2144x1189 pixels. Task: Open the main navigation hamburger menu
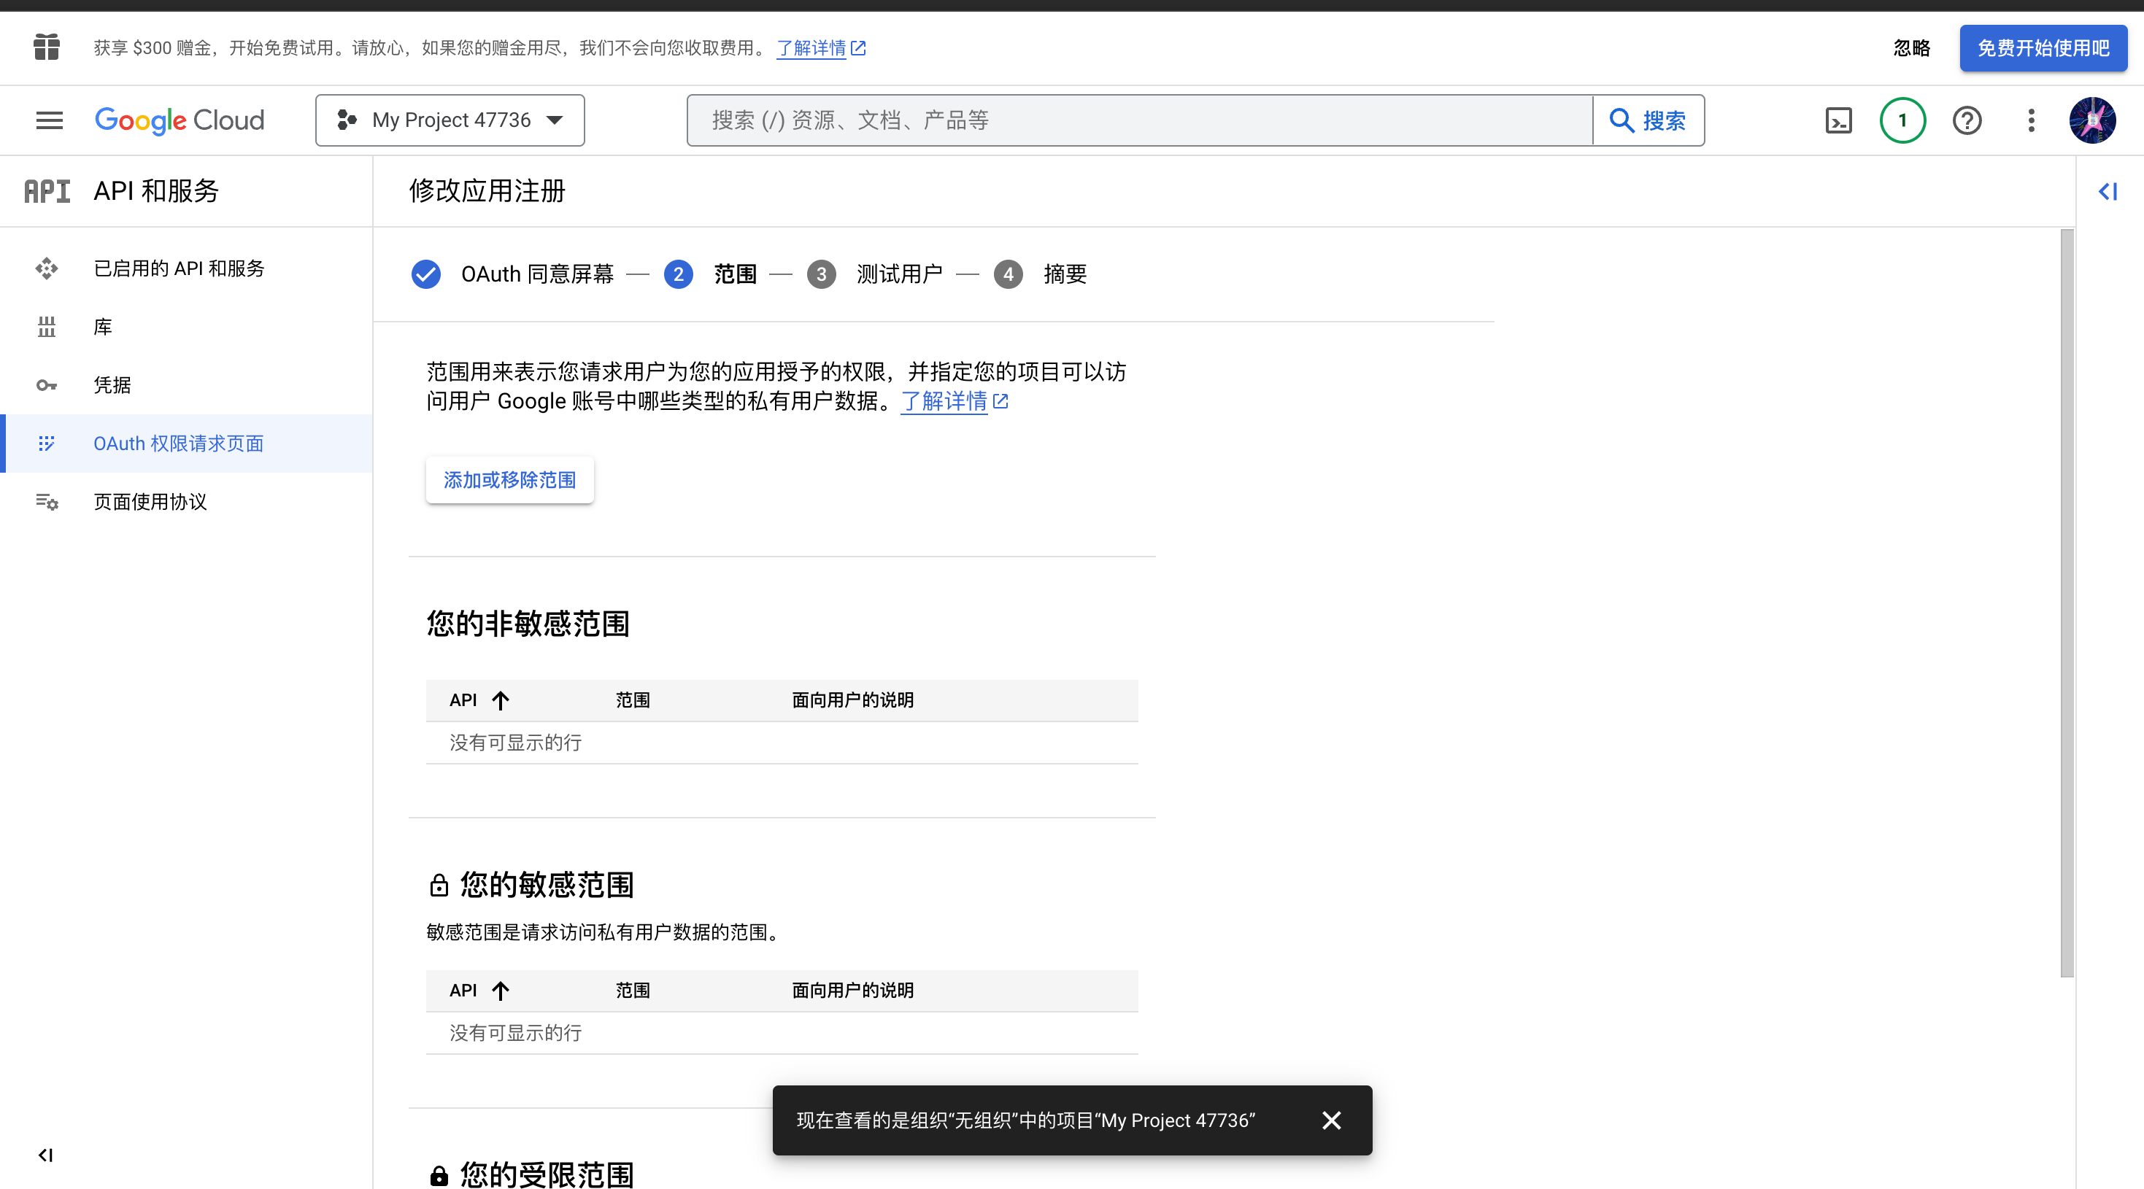coord(49,120)
